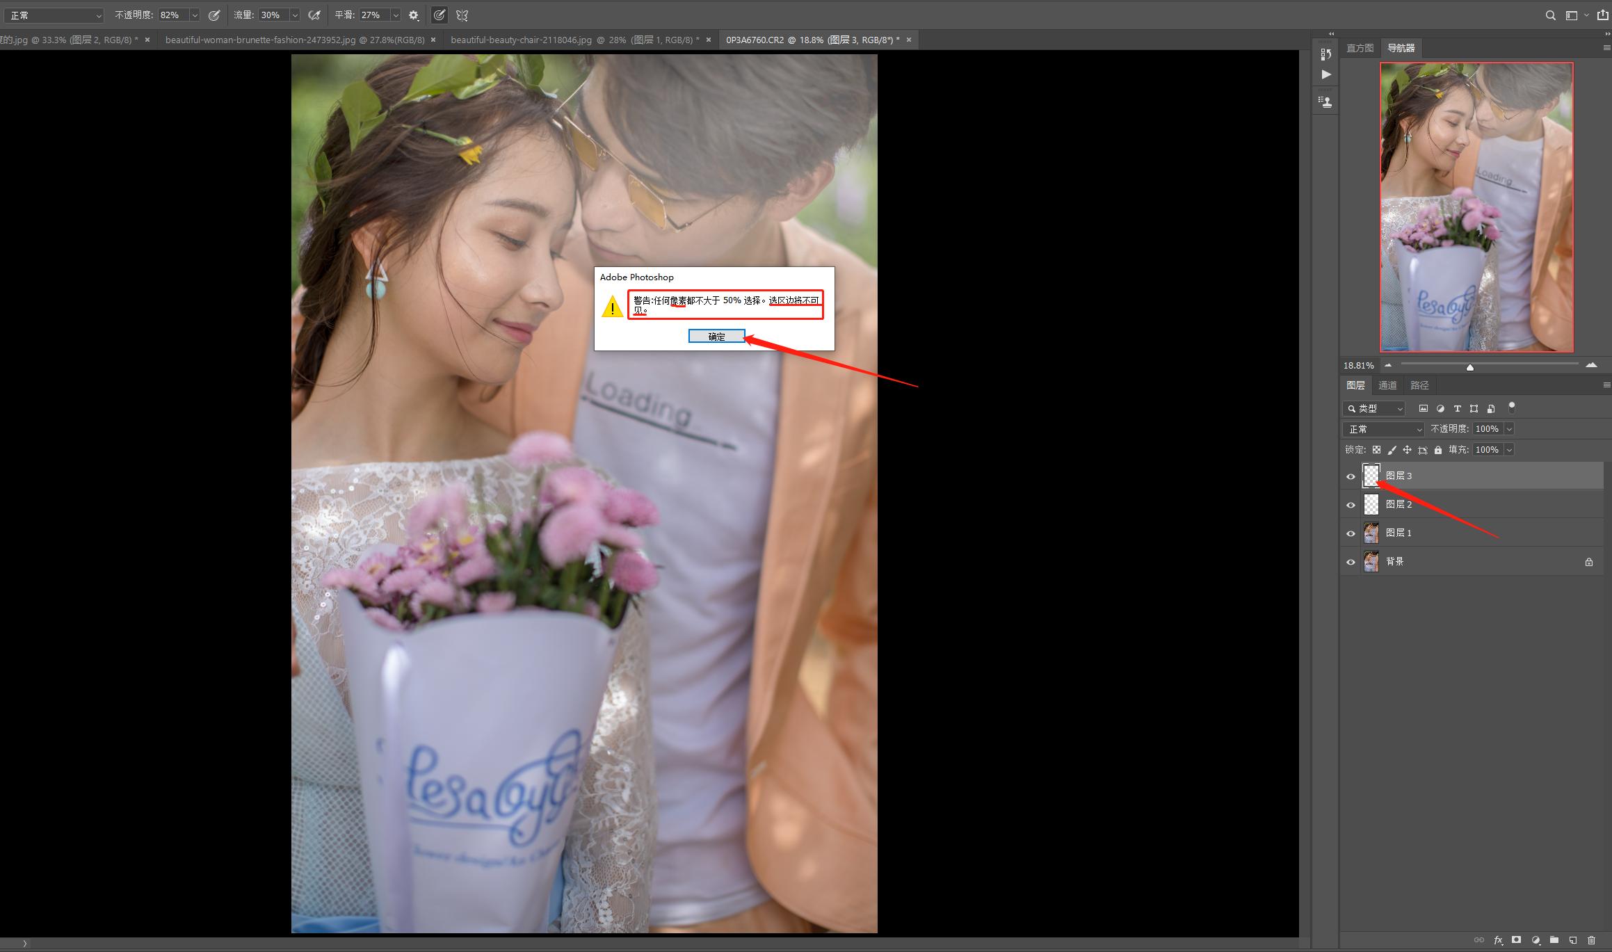Open brush settings gear icon
Viewport: 1612px width, 952px height.
coord(414,15)
